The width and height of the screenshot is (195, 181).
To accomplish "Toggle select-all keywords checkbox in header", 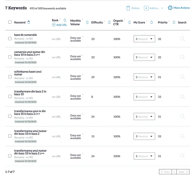I will 10,22.
